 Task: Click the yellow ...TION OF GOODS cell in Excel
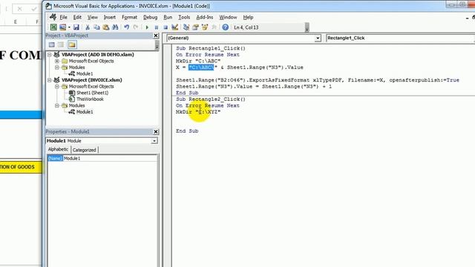21,167
